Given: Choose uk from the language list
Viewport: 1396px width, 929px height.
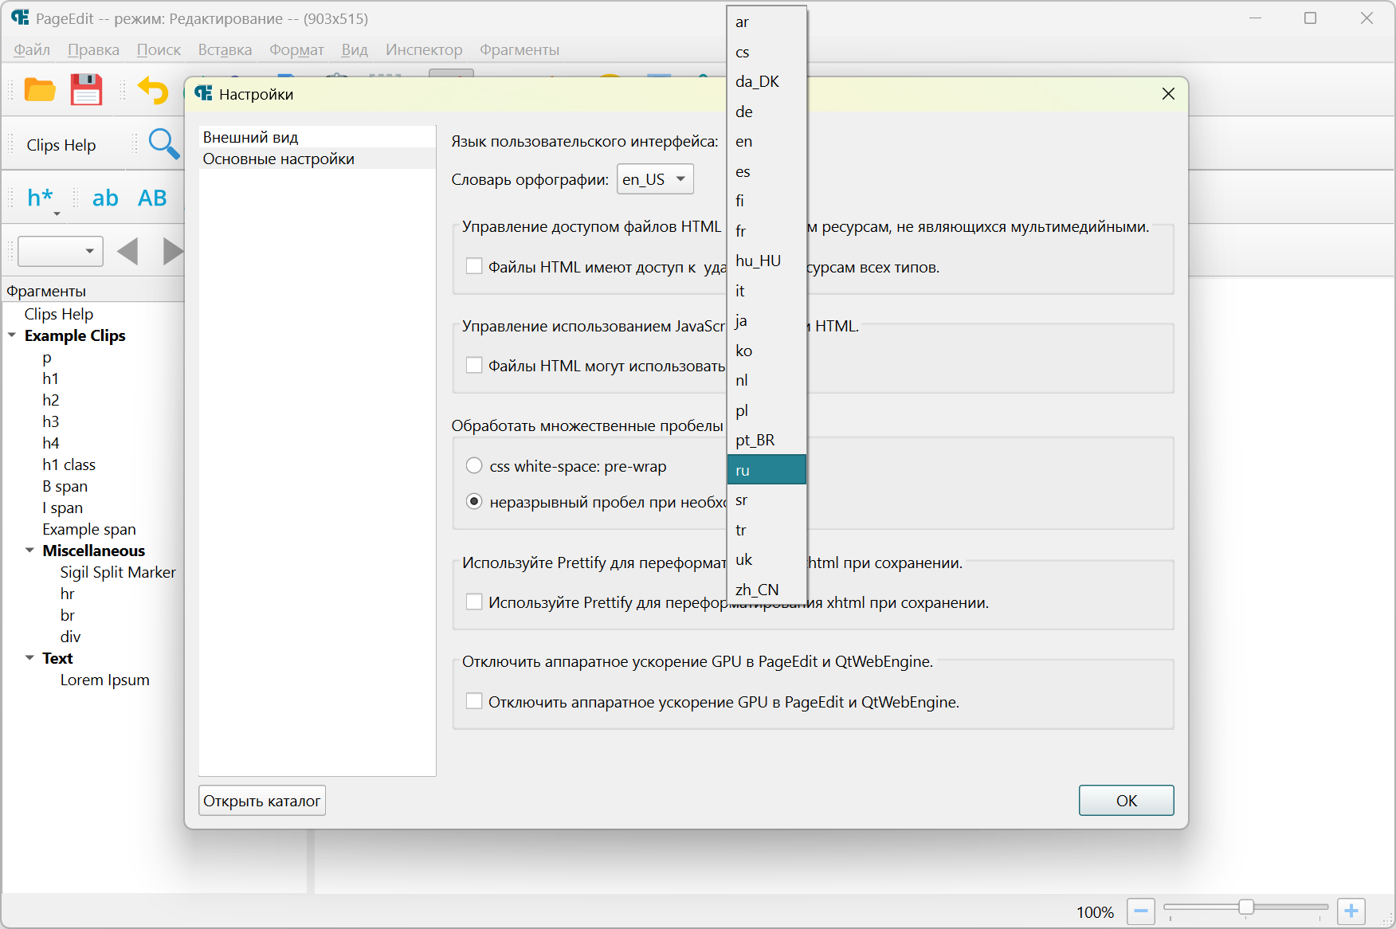Looking at the screenshot, I should 767,559.
